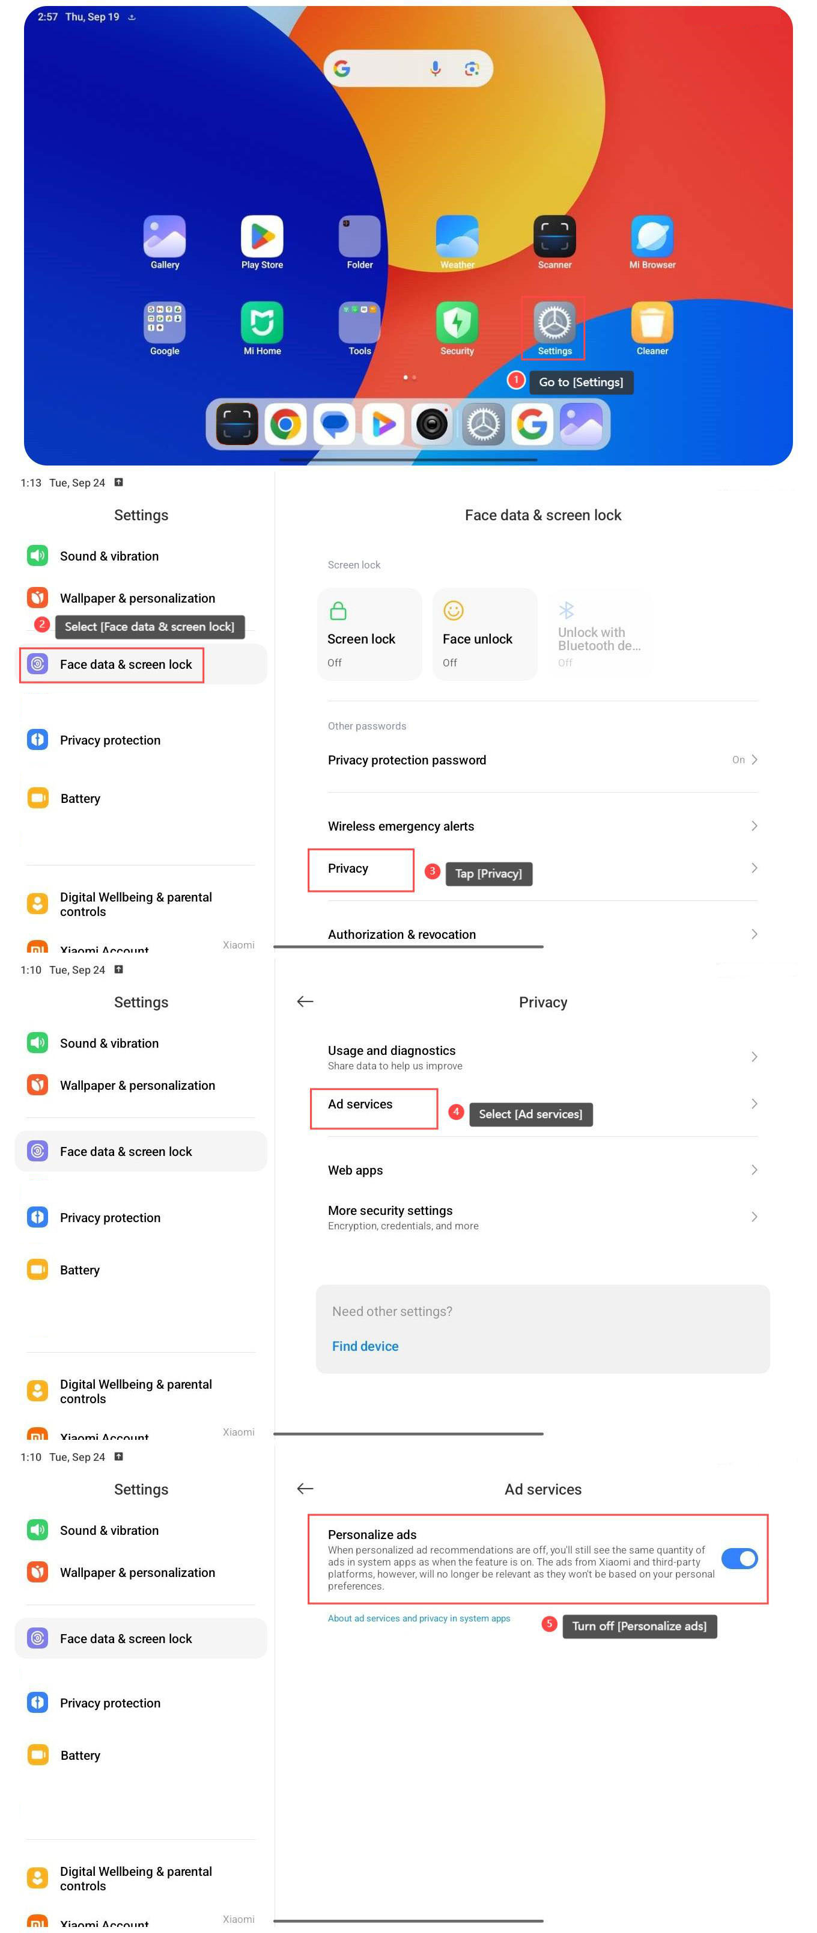Open Google Lens in the search widget
The height and width of the screenshot is (1933, 817).
click(472, 69)
